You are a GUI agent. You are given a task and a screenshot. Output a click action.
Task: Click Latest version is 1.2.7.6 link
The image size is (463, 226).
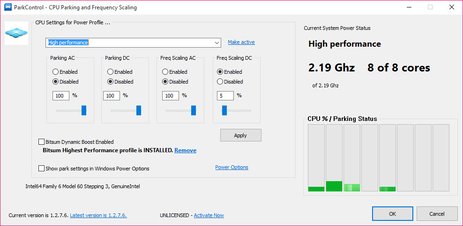tap(98, 215)
